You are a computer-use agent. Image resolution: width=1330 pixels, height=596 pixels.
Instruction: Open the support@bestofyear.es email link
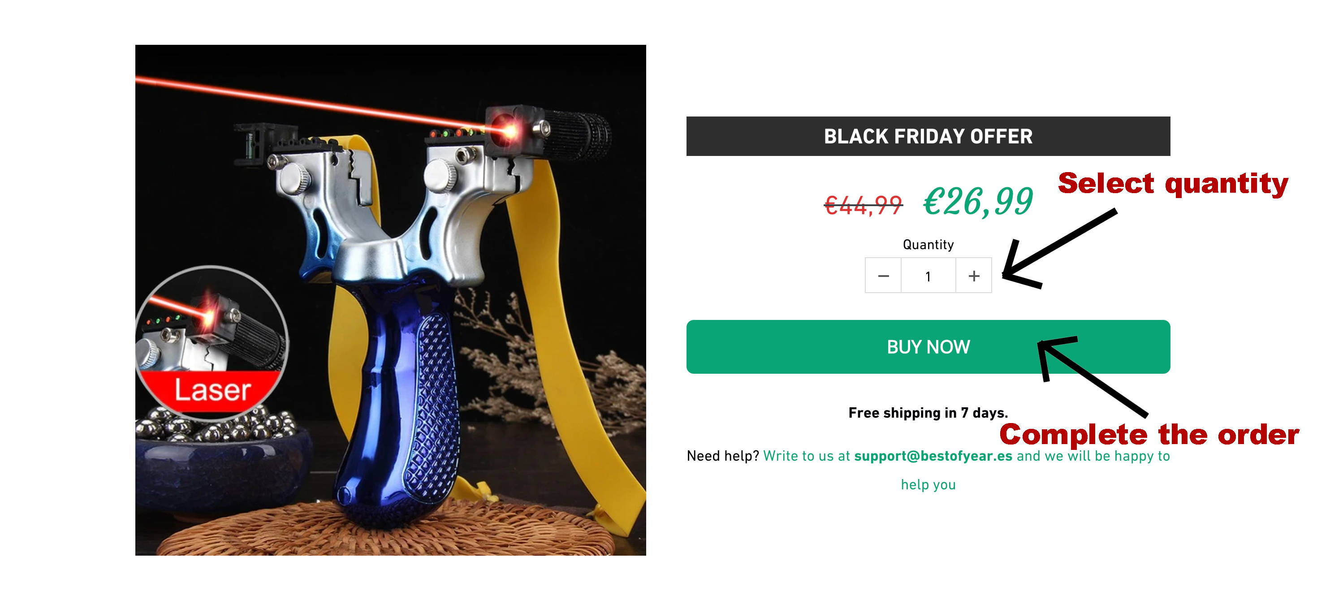point(933,456)
